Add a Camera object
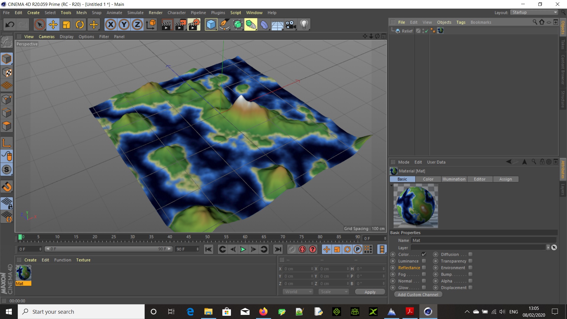 [x=291, y=25]
